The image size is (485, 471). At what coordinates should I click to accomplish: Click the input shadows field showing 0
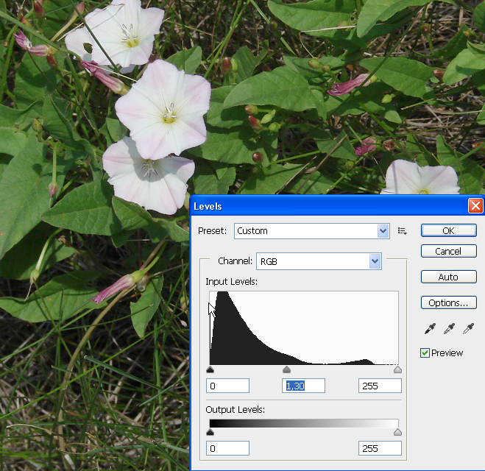228,386
